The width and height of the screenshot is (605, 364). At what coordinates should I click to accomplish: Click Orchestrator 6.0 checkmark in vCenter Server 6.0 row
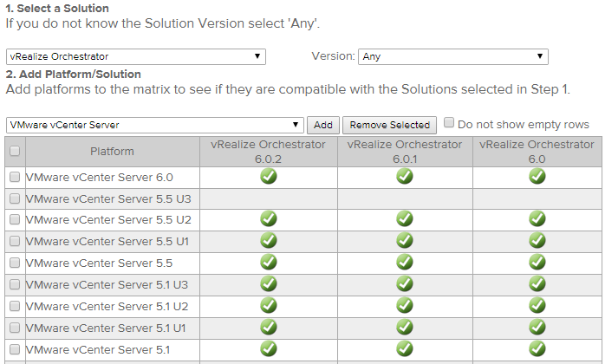(x=537, y=177)
